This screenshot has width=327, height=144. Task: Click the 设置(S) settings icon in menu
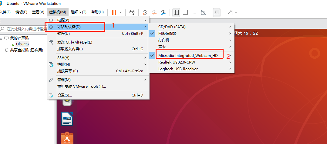tap(51, 95)
